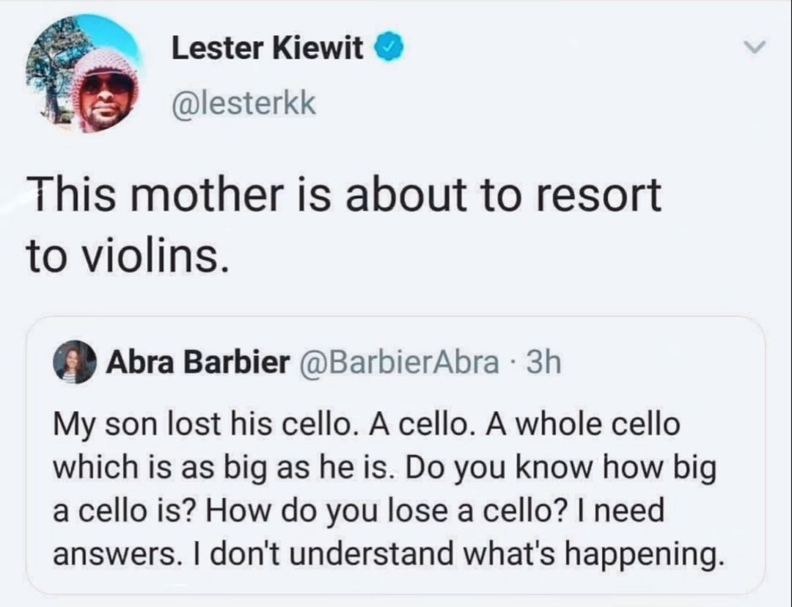Click the @lesterkk handle
The width and height of the screenshot is (792, 607).
point(243,103)
